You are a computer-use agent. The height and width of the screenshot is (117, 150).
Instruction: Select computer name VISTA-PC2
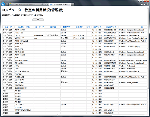pyautogui.click(x=19, y=105)
